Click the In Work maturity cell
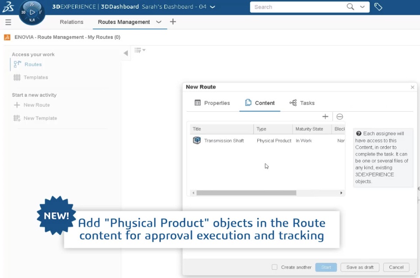This screenshot has width=420, height=278. (304, 141)
